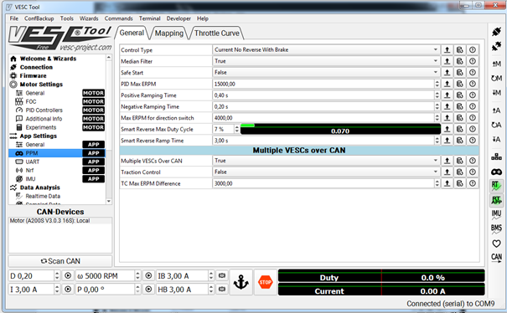Select Realtime Data in the sidebar
This screenshot has width=507, height=313.
coord(43,196)
